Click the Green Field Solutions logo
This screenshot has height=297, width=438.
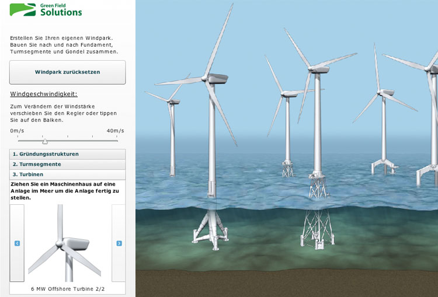(x=46, y=9)
